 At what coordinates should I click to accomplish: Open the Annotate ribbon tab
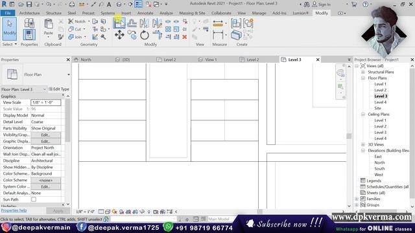tap(145, 13)
